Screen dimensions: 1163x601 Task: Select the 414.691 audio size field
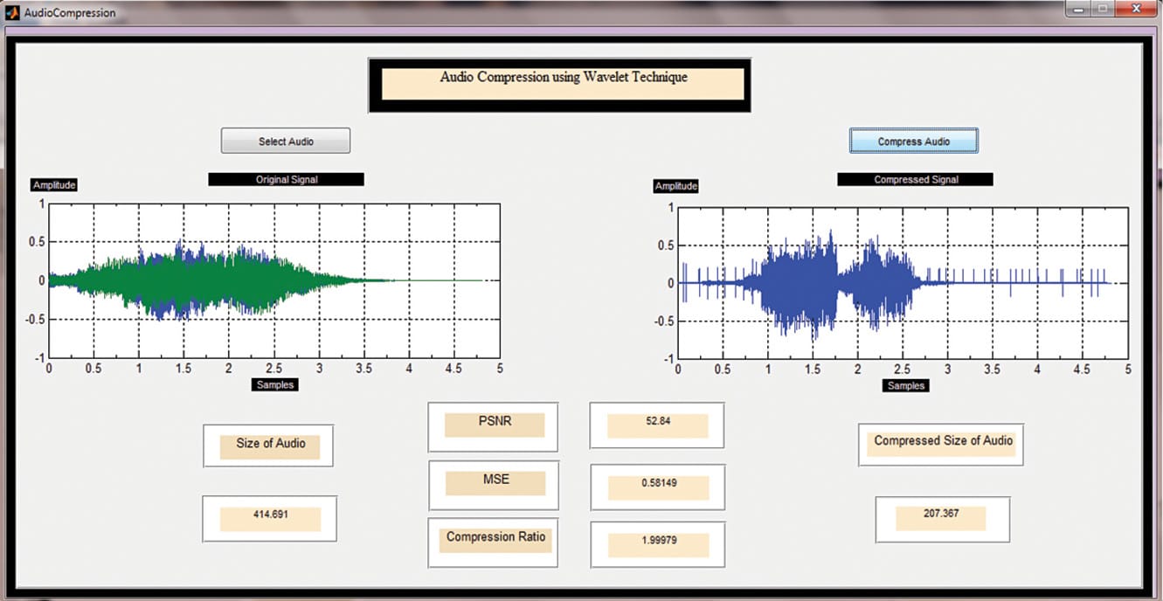tap(269, 517)
